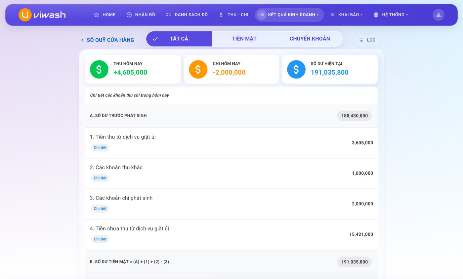Screen dimensions: 463x279
Task: Expand the HỆ THỐNG dropdown menu
Action: pos(391,15)
